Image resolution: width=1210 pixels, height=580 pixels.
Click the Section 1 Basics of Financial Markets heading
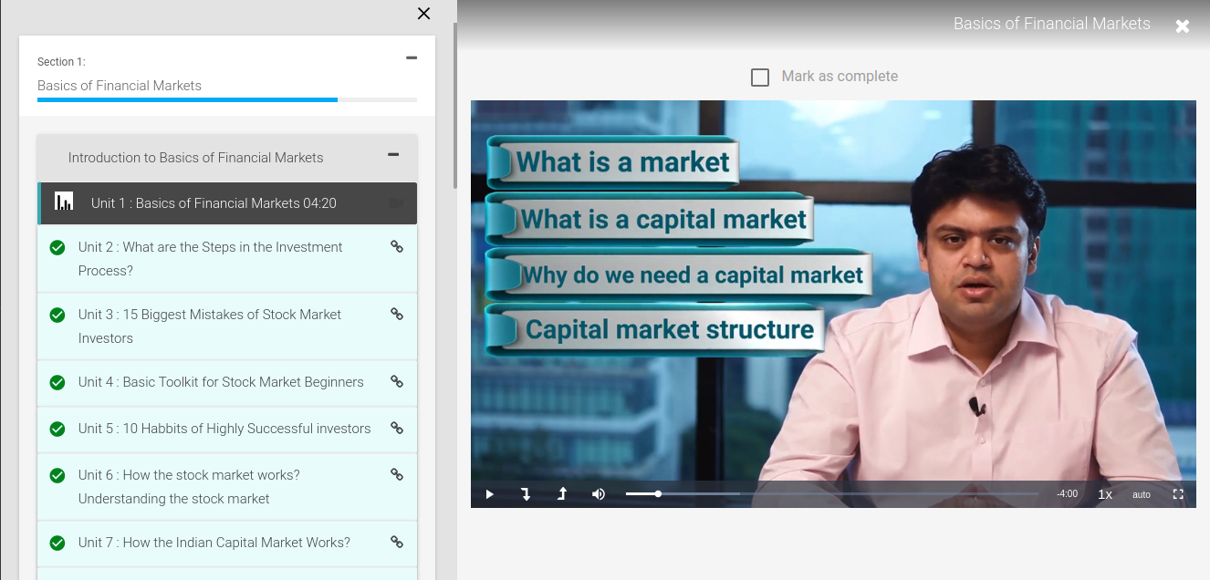click(x=120, y=86)
